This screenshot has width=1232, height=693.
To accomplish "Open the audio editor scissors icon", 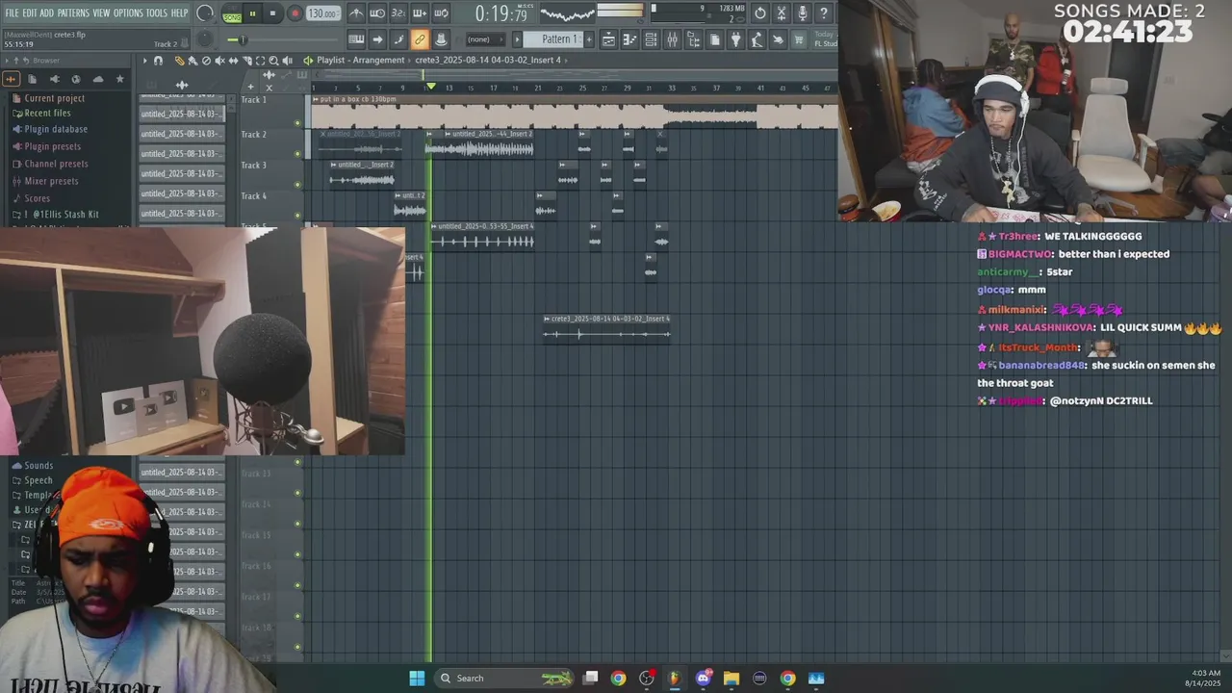I will (x=782, y=13).
